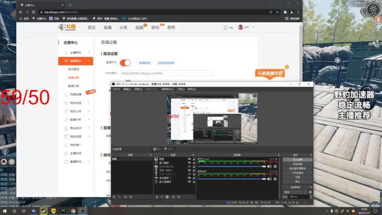Open user avatar in Douyu header
The height and width of the screenshot is (215, 382).
tap(241, 27)
